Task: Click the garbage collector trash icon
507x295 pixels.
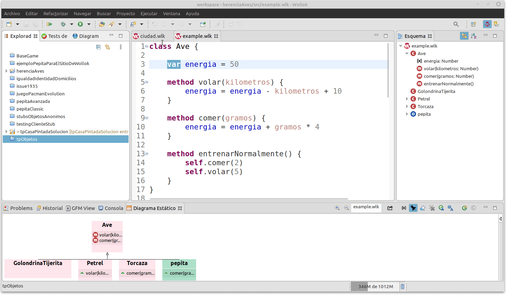Action: pyautogui.click(x=402, y=286)
